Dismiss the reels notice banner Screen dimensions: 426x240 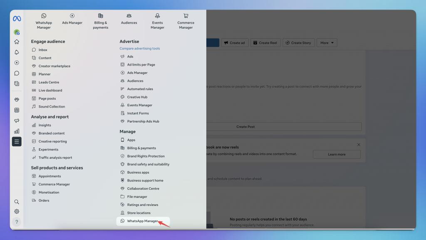tap(359, 144)
